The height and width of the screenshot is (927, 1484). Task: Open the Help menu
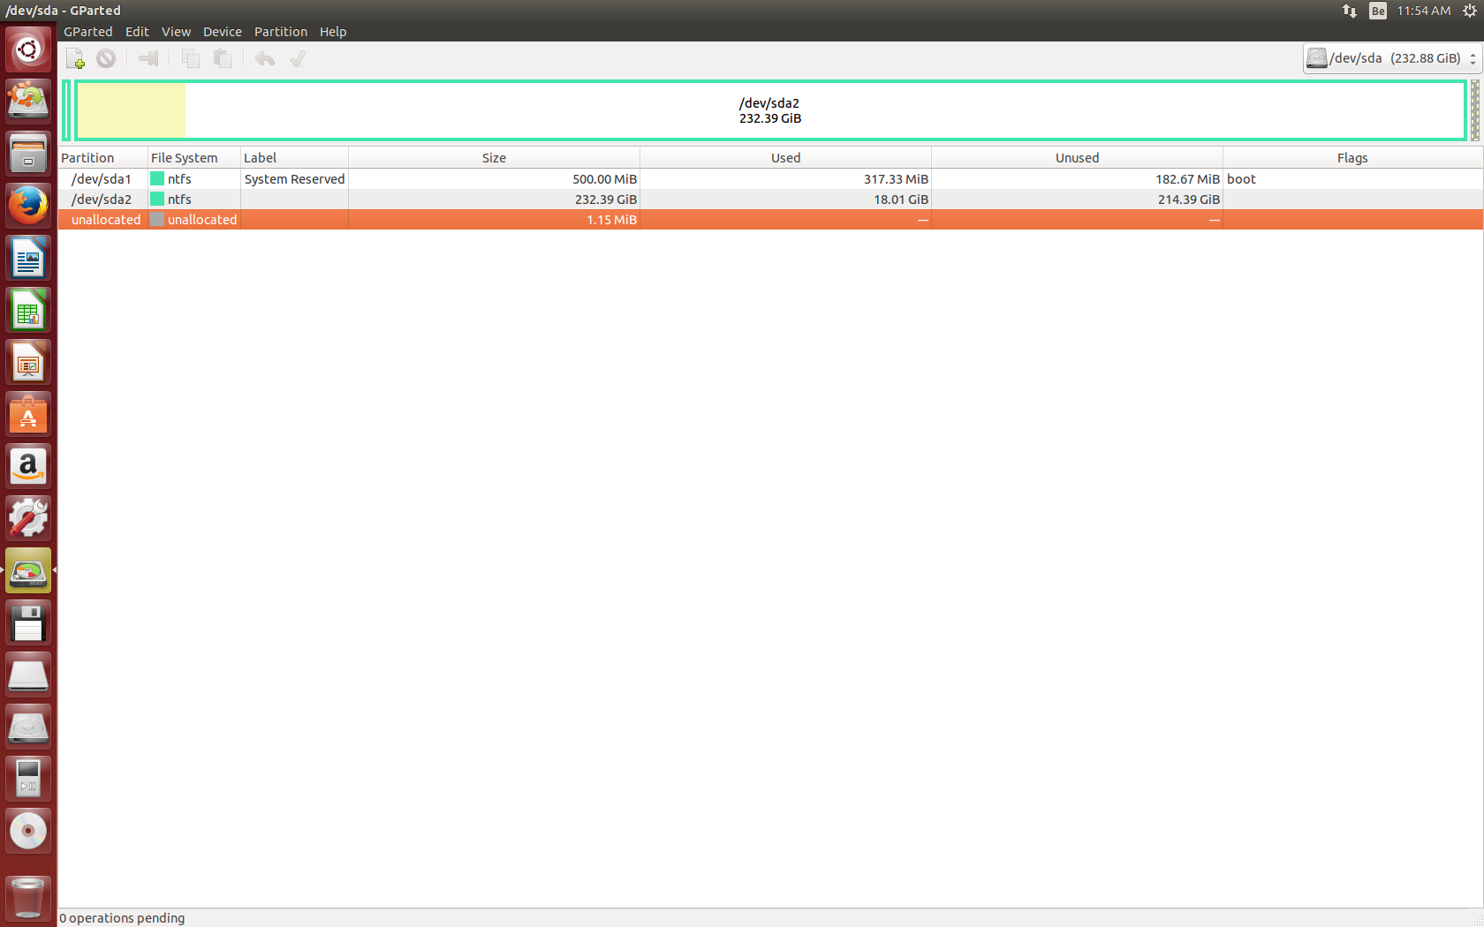tap(333, 32)
